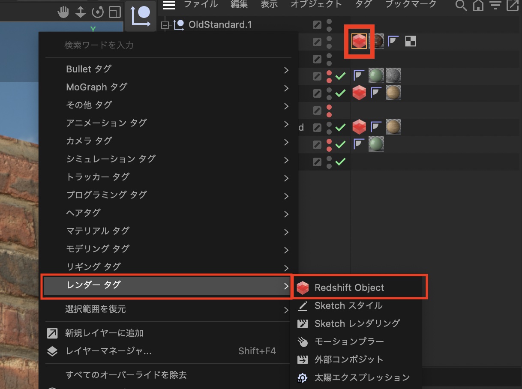Open レイヤーマネージャ from the context menu

pyautogui.click(x=108, y=351)
